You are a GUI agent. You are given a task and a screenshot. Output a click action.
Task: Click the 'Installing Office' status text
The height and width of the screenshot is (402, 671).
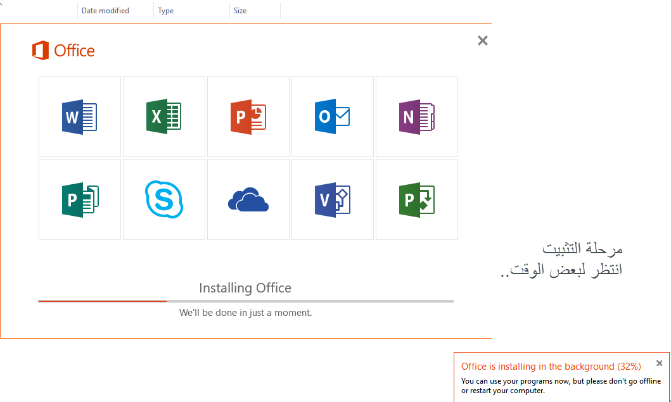click(x=245, y=288)
